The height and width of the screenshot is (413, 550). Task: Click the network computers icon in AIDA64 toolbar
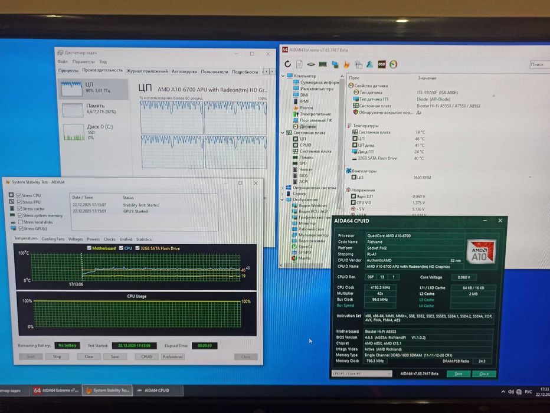[335, 64]
